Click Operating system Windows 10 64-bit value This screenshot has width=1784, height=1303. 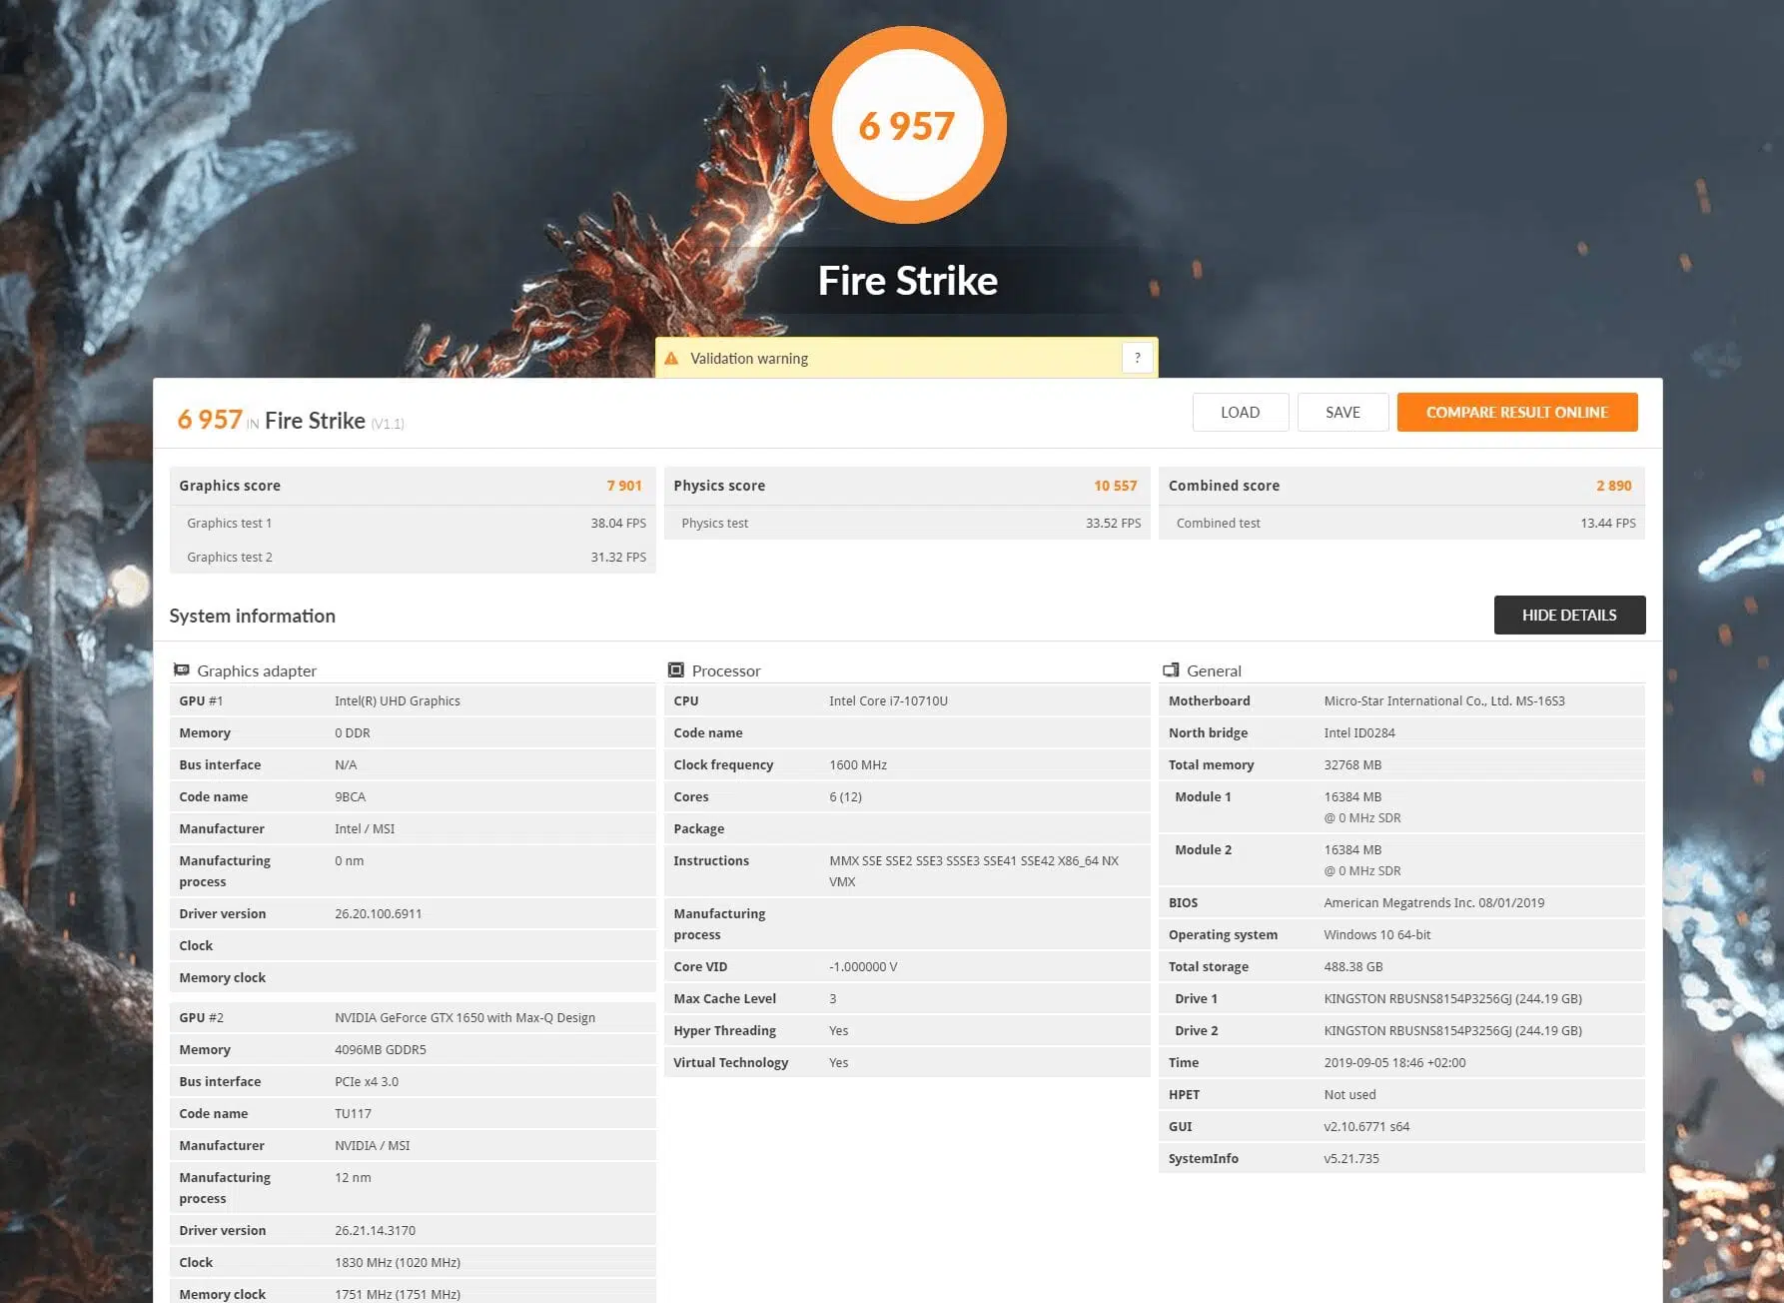click(1377, 934)
